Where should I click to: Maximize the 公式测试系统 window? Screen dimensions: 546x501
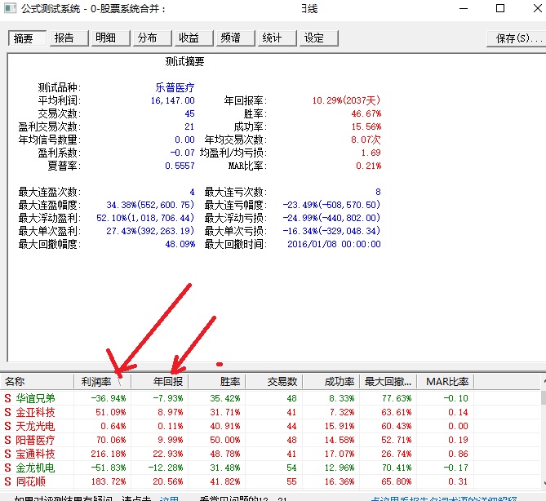[x=500, y=8]
